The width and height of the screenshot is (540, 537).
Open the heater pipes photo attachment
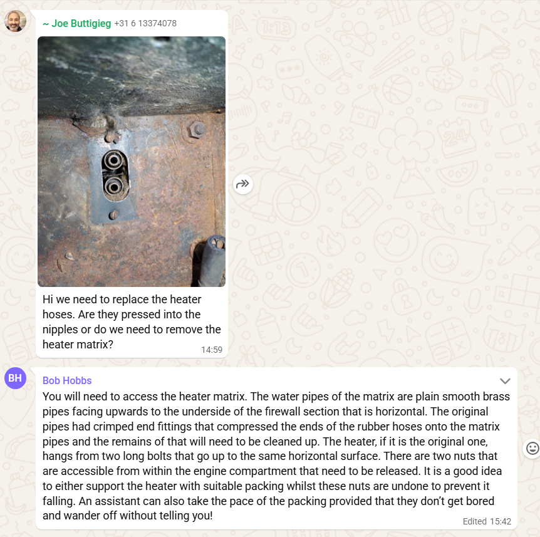point(132,162)
